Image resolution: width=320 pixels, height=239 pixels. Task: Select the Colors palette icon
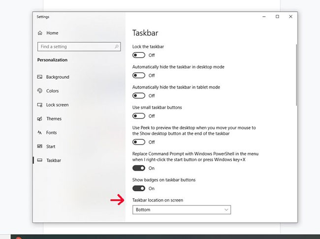point(40,91)
